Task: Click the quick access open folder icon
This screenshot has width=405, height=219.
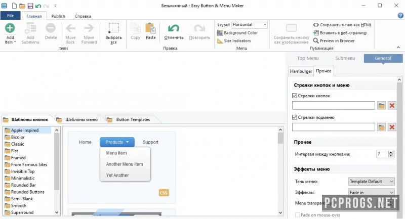Action: pyautogui.click(x=22, y=6)
